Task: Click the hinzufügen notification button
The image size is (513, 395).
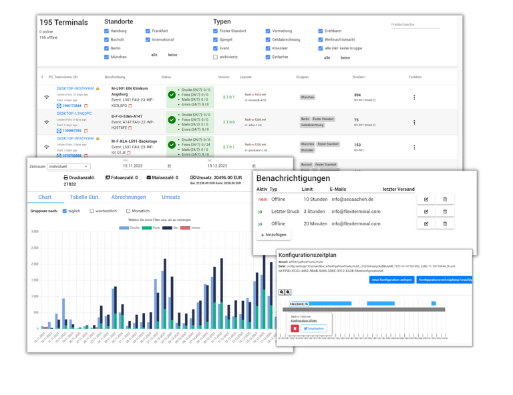Action: [273, 235]
